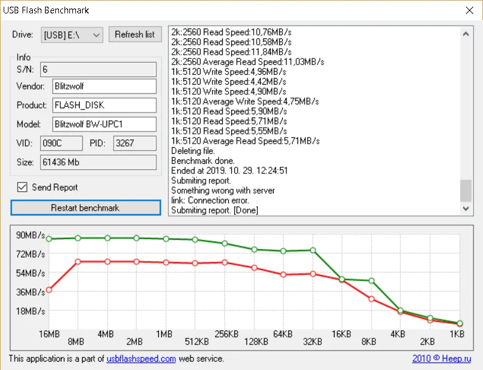Screen dimensions: 483x370
Task: Click the Vendor field containing Blitzwolf
Action: [x=104, y=86]
